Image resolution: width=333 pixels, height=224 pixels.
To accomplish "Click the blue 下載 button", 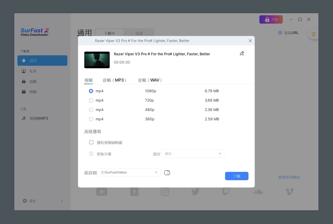I will [x=237, y=176].
